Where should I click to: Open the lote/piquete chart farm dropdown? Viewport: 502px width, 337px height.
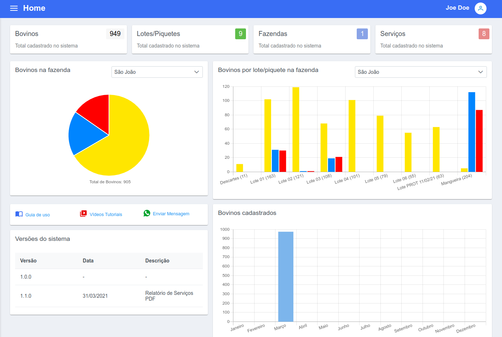[x=421, y=72]
